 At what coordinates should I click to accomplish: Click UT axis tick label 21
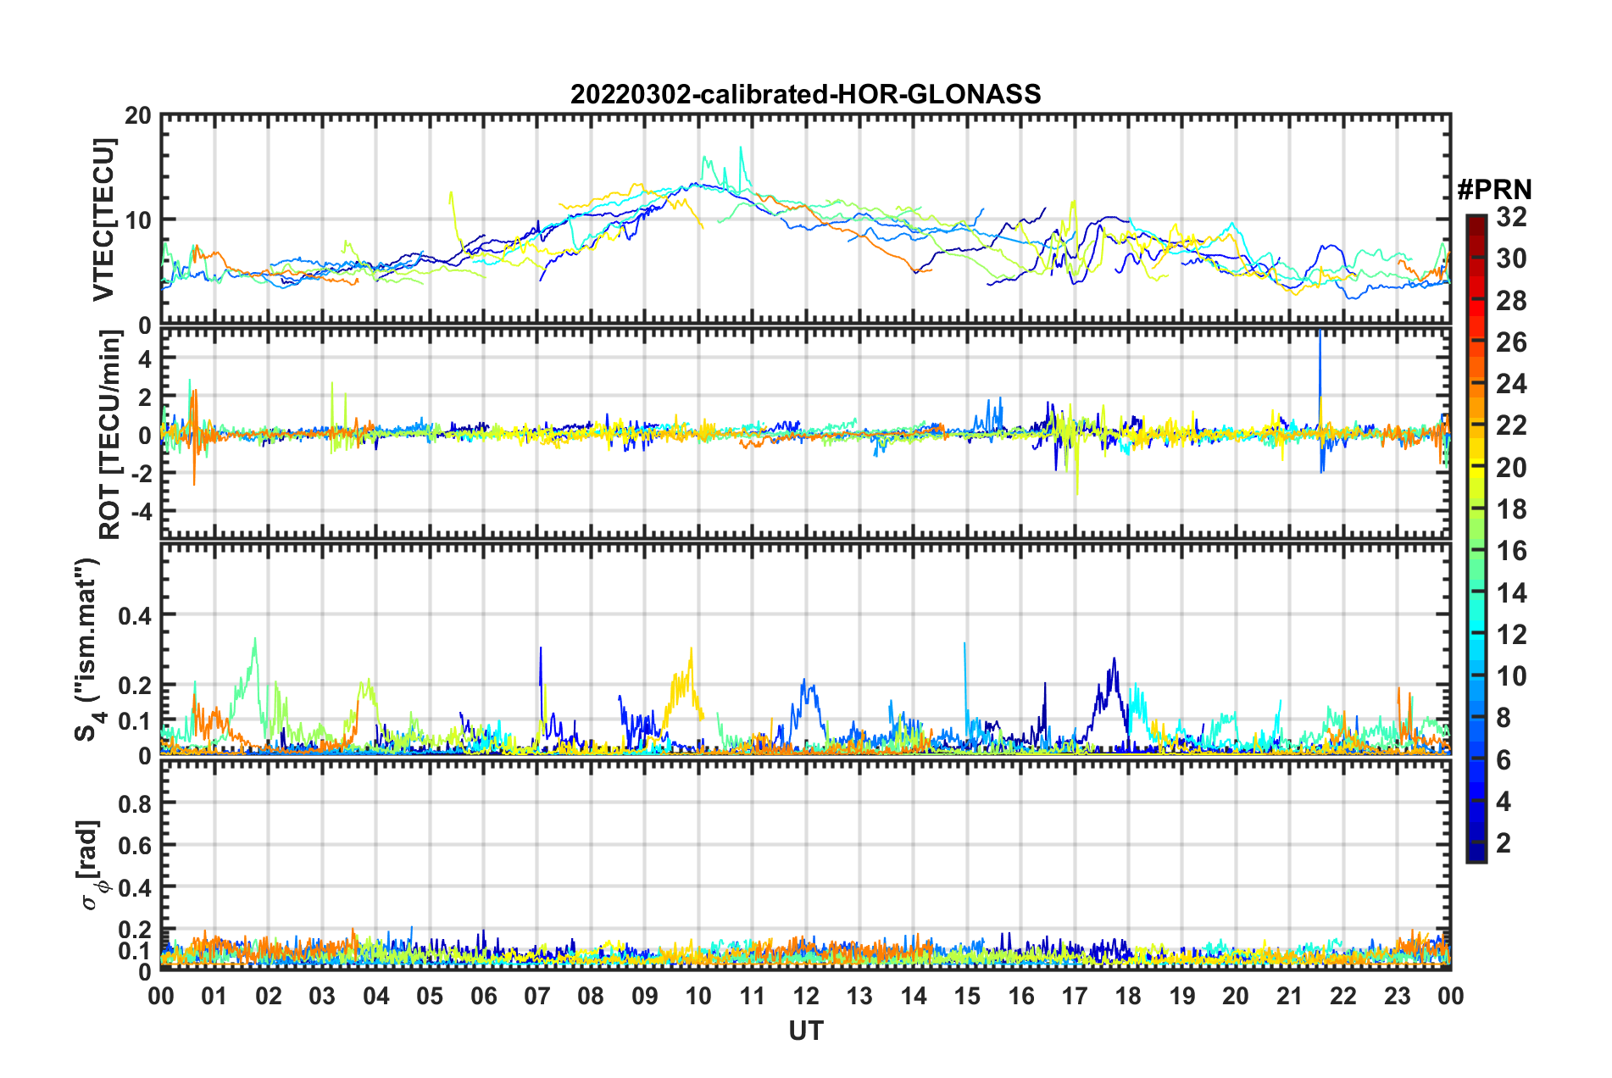[x=1290, y=996]
